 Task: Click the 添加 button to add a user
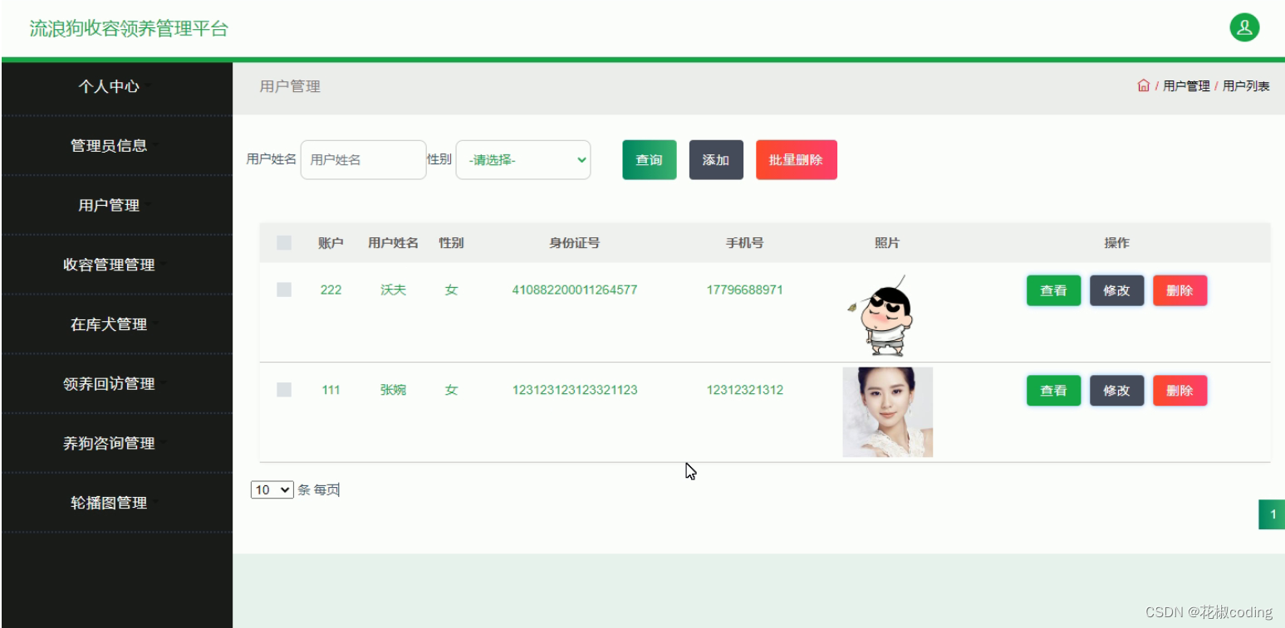pyautogui.click(x=715, y=159)
